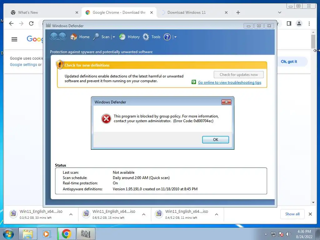Click the green arrow beside troubleshooting tips
The height and width of the screenshot is (240, 320).
tap(194, 82)
